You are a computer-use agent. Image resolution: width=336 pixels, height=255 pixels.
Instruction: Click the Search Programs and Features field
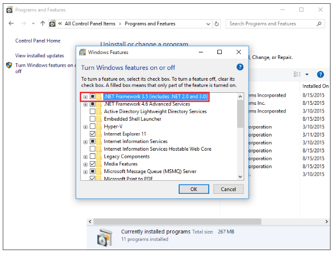[x=275, y=24]
